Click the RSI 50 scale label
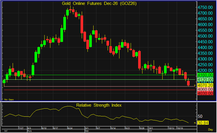This screenshot has width=217, height=133. point(200,116)
